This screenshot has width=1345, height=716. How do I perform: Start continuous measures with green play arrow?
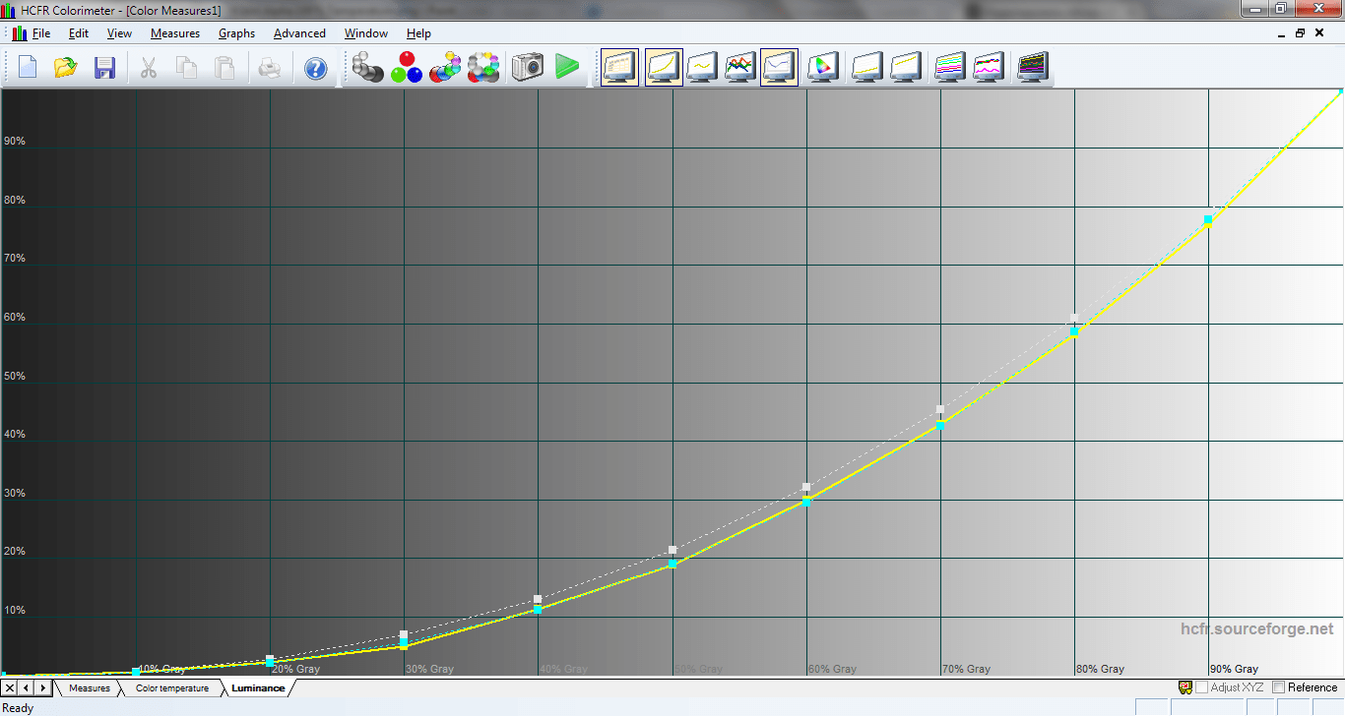pos(566,67)
